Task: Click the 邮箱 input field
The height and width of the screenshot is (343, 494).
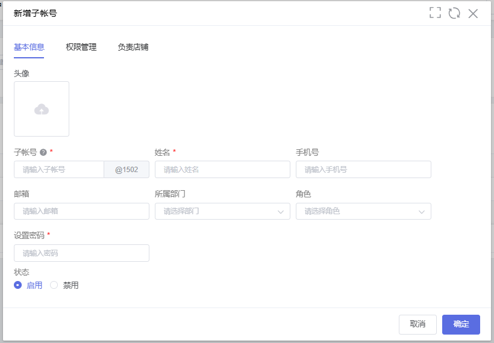Action: (x=81, y=211)
